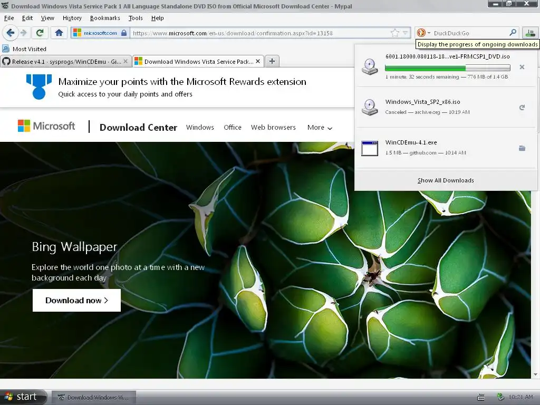Open the Download Center link
540x405 pixels.
pyautogui.click(x=138, y=128)
